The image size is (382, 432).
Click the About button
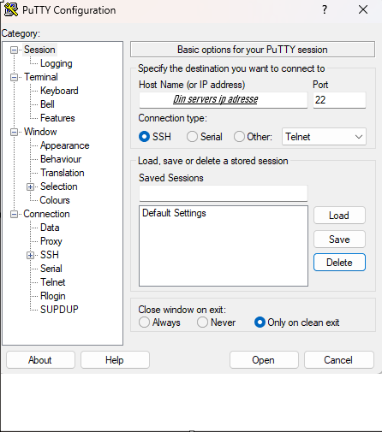pyautogui.click(x=40, y=360)
